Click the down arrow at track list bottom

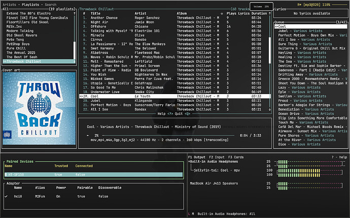click(x=270, y=109)
